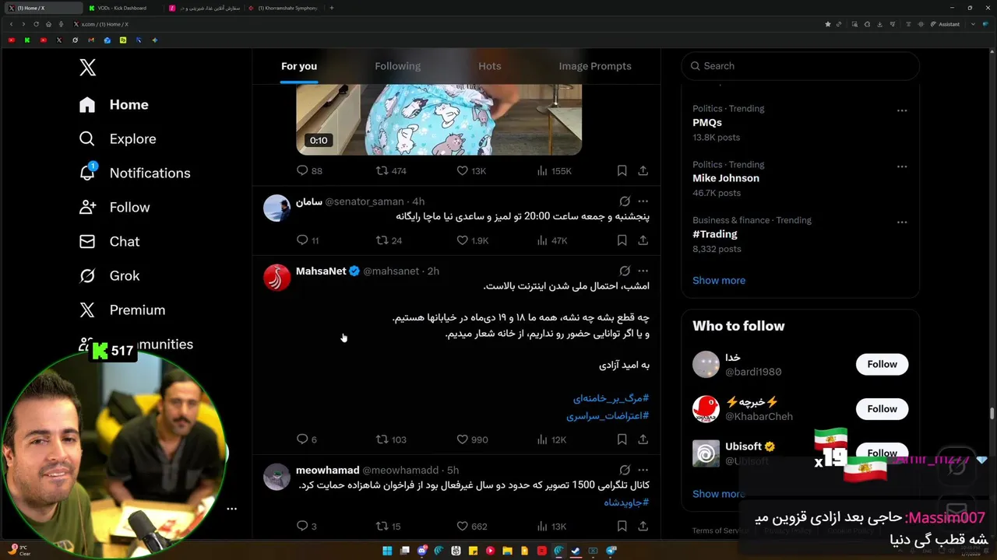Open the Assistant button in browser toolbar
The height and width of the screenshot is (560, 997).
(945, 24)
